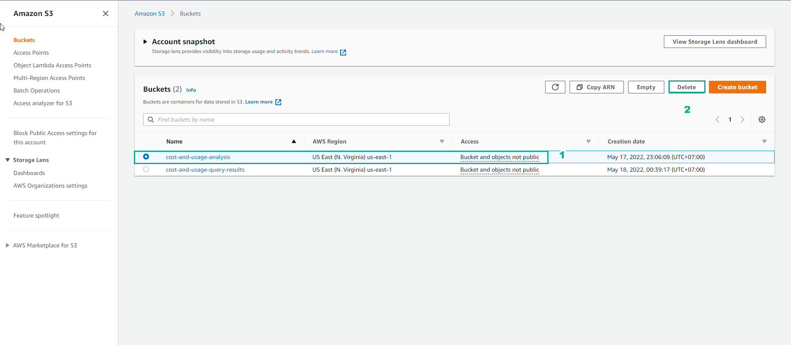791x345 pixels.
Task: Collapse the Storage Lens section
Action: tap(8, 160)
